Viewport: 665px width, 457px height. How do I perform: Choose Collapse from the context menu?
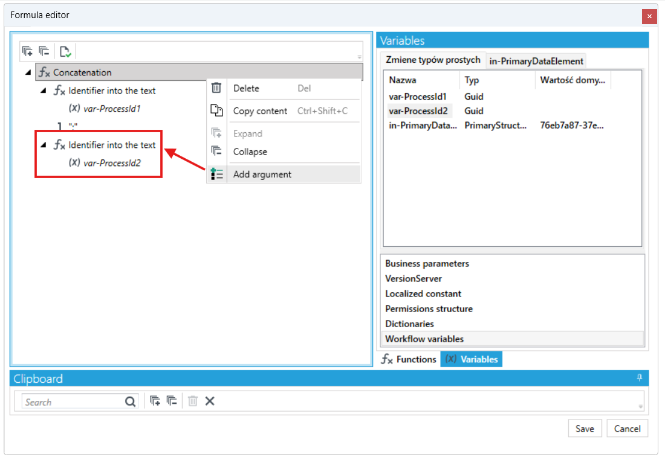[x=284, y=152]
